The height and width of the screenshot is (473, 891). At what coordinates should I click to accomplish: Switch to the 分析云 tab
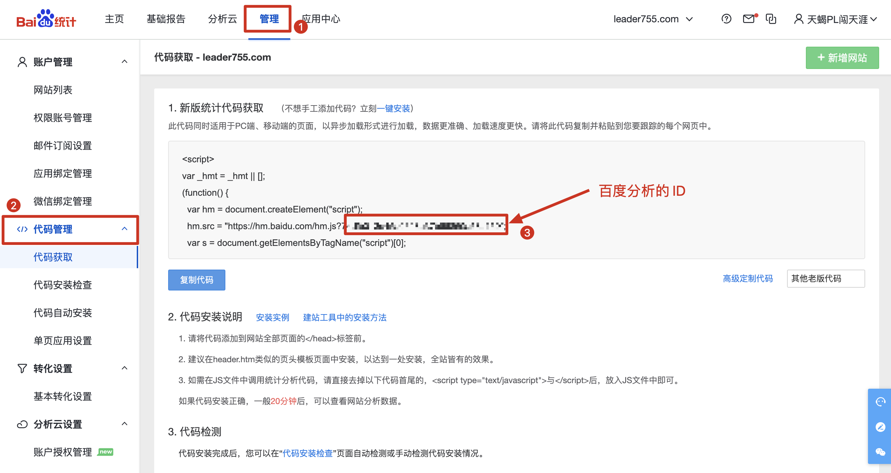222,19
